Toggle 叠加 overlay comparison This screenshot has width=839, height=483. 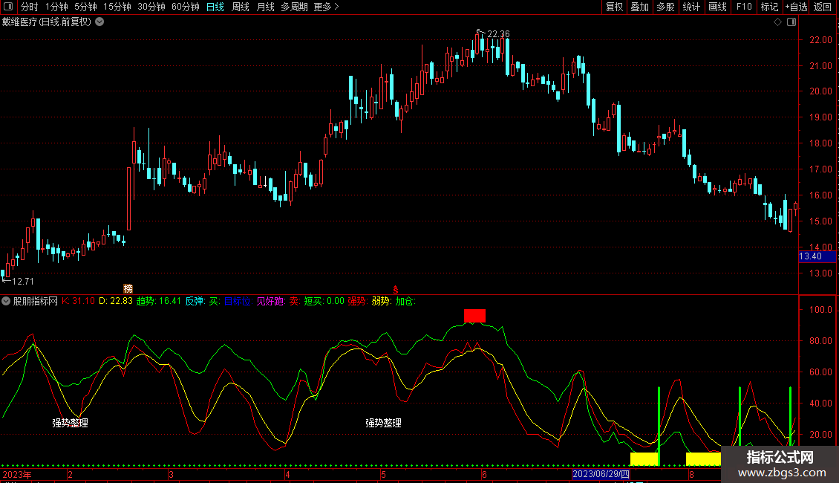click(639, 7)
